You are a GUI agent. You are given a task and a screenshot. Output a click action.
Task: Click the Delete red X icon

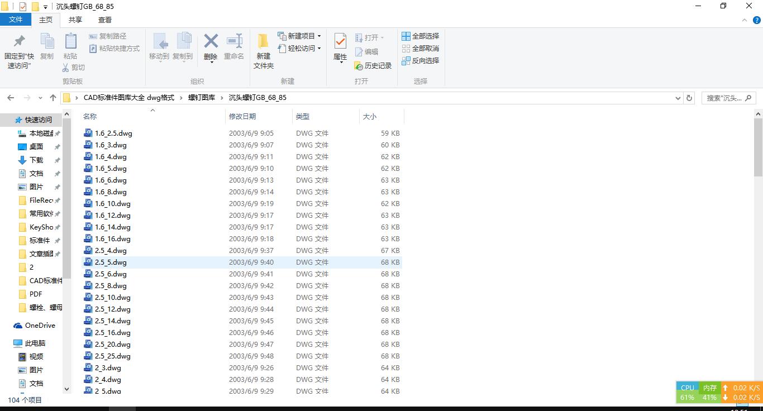click(211, 41)
